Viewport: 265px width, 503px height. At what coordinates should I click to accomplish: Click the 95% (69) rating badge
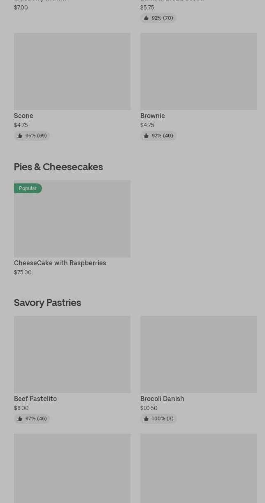click(32, 136)
